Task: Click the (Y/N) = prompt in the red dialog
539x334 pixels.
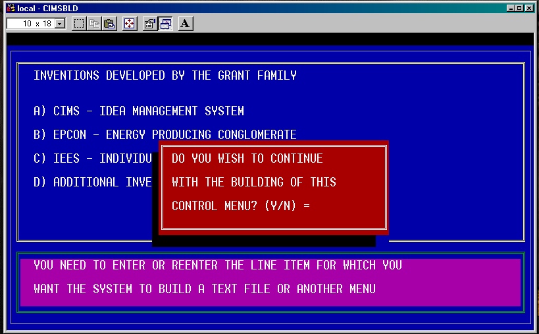Action: point(287,206)
